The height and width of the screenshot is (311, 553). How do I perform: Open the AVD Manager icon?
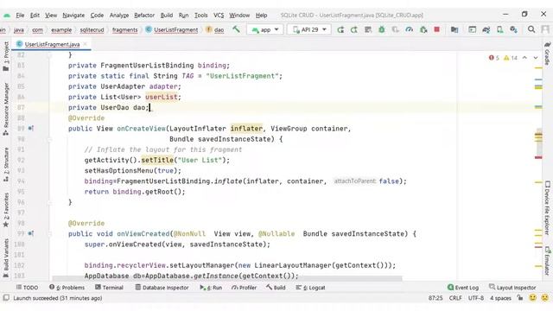[499, 29]
